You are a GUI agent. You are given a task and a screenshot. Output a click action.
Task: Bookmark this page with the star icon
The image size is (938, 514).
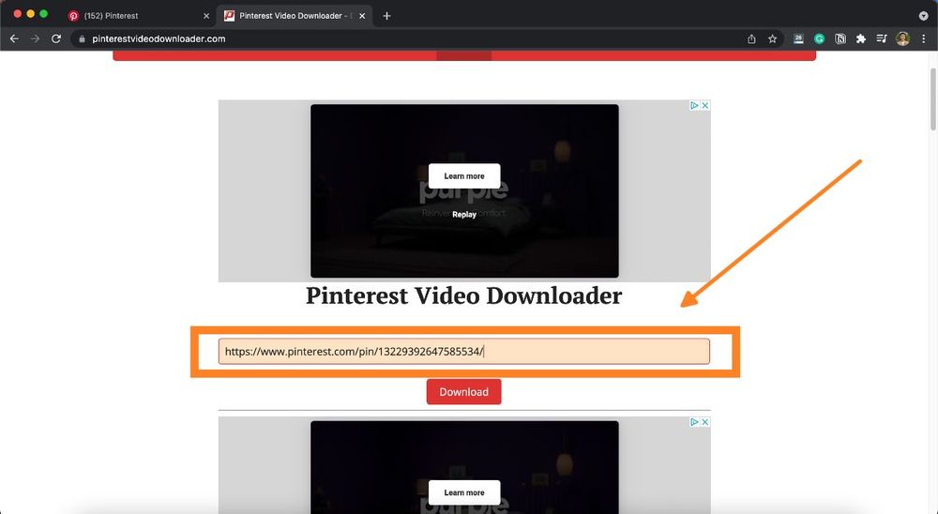[772, 38]
